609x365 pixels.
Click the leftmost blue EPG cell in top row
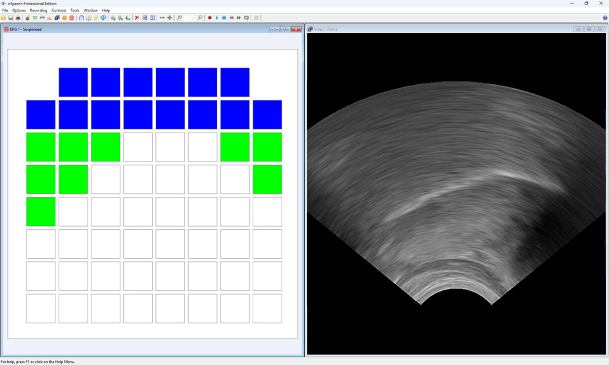coord(73,82)
